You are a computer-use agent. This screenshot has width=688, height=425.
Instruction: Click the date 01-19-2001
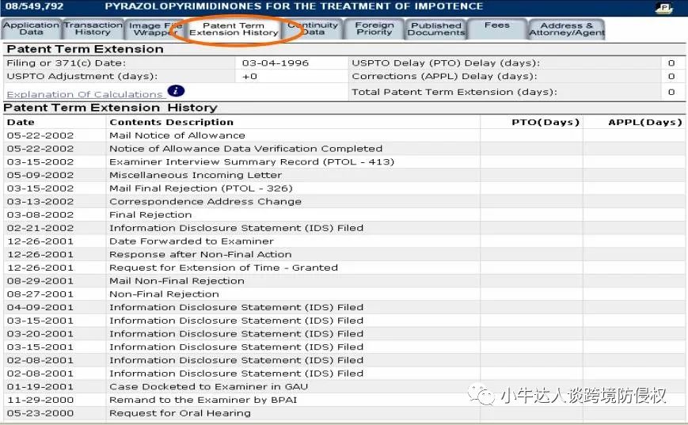[x=40, y=387]
